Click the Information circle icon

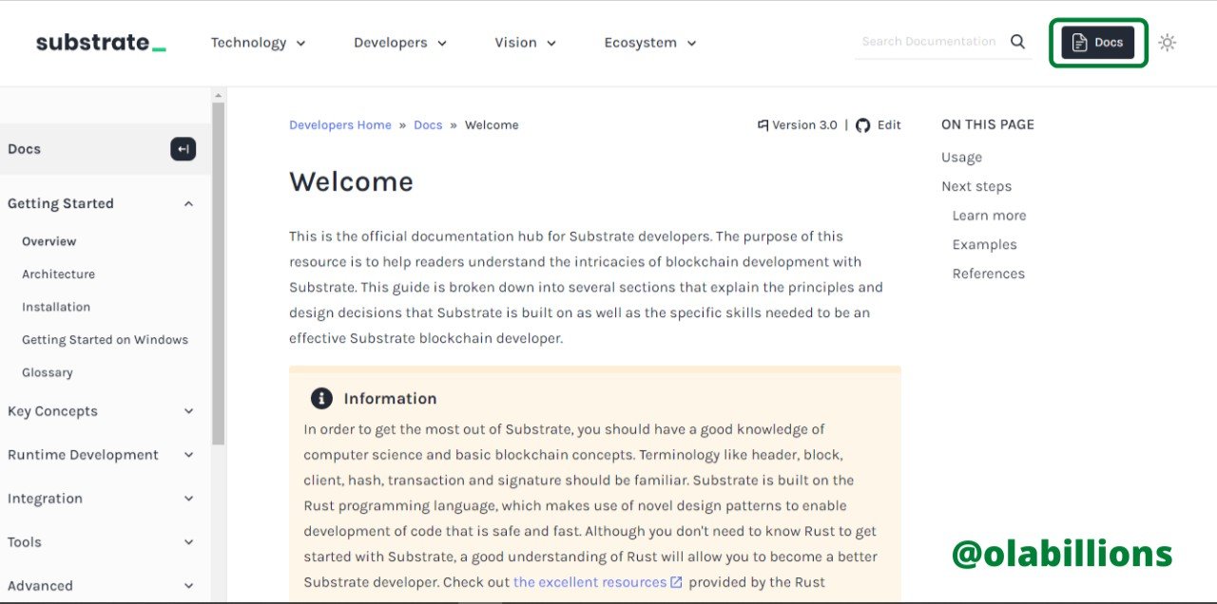[x=322, y=398]
